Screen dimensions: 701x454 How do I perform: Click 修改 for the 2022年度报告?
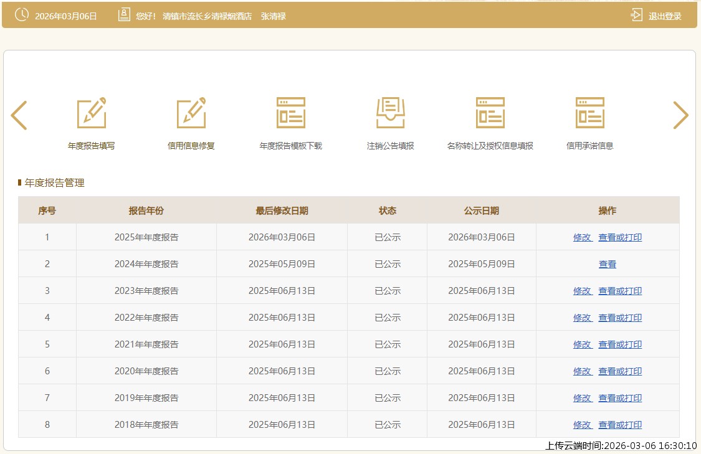click(x=583, y=318)
